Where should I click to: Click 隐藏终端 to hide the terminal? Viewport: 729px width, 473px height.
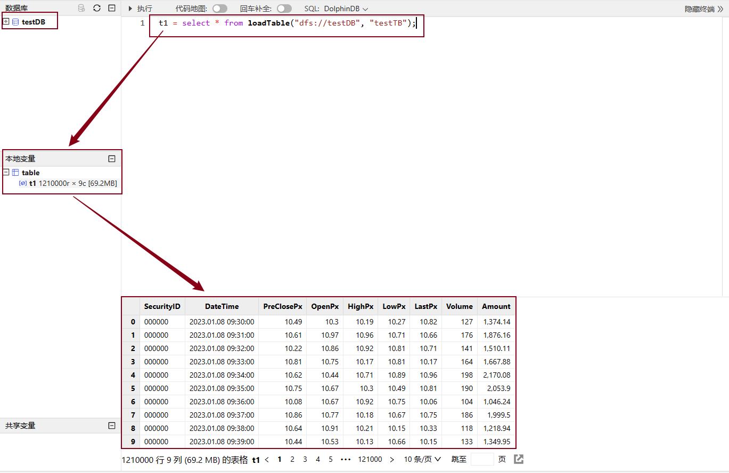703,9
